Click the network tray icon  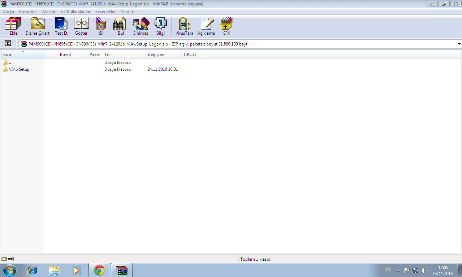(415, 270)
